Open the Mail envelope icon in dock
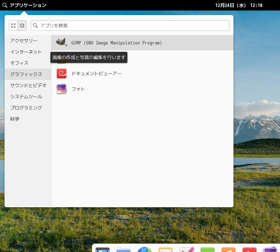The width and height of the screenshot is (280, 252). (166, 250)
